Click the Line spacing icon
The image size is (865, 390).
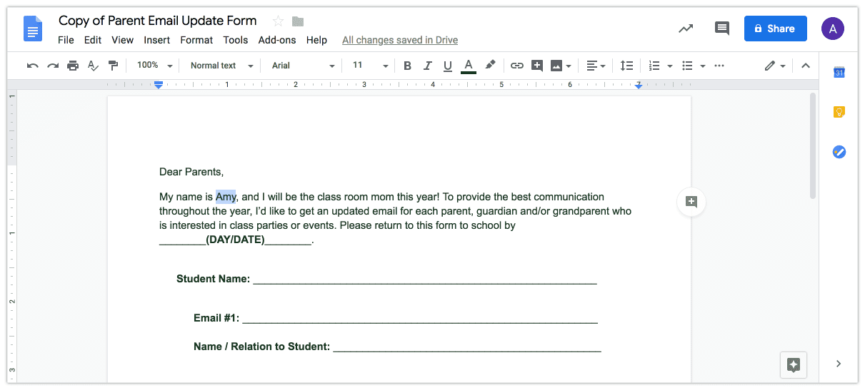[x=626, y=66]
